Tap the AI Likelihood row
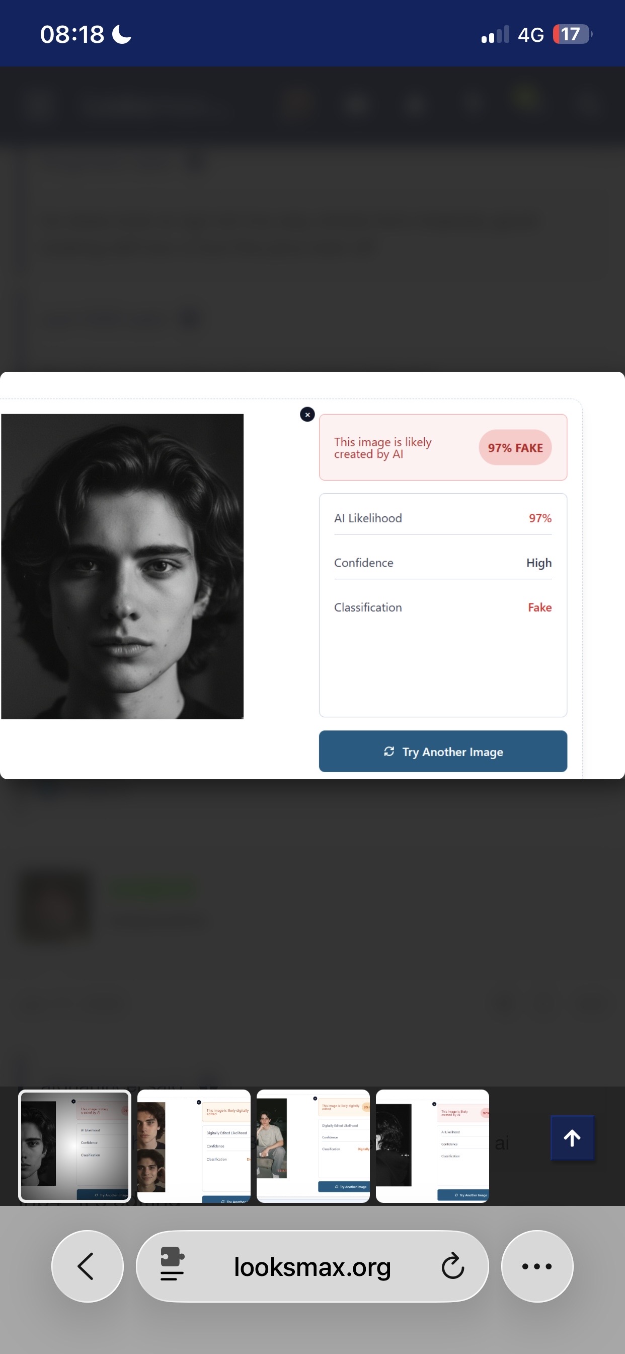 (x=443, y=518)
